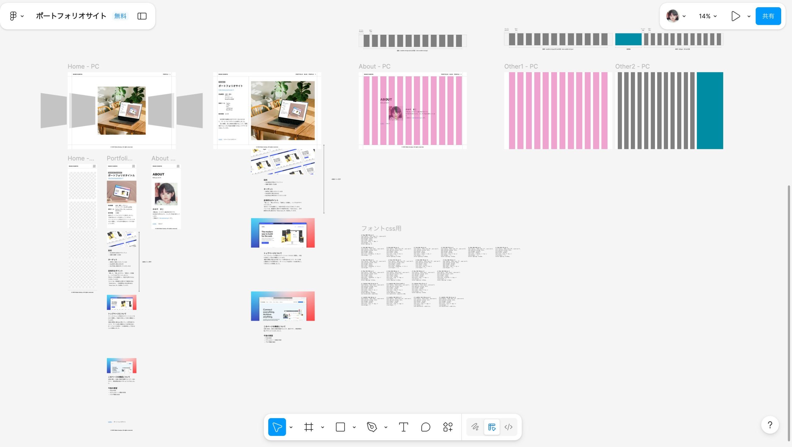Expand the shape tools dropdown arrow

[x=354, y=427]
